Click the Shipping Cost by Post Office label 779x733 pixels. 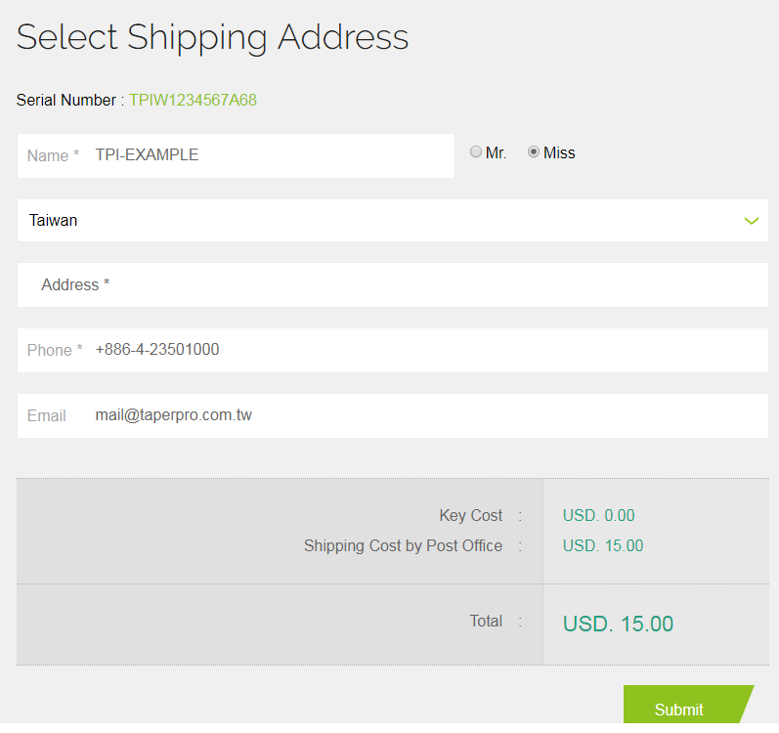[x=403, y=546]
